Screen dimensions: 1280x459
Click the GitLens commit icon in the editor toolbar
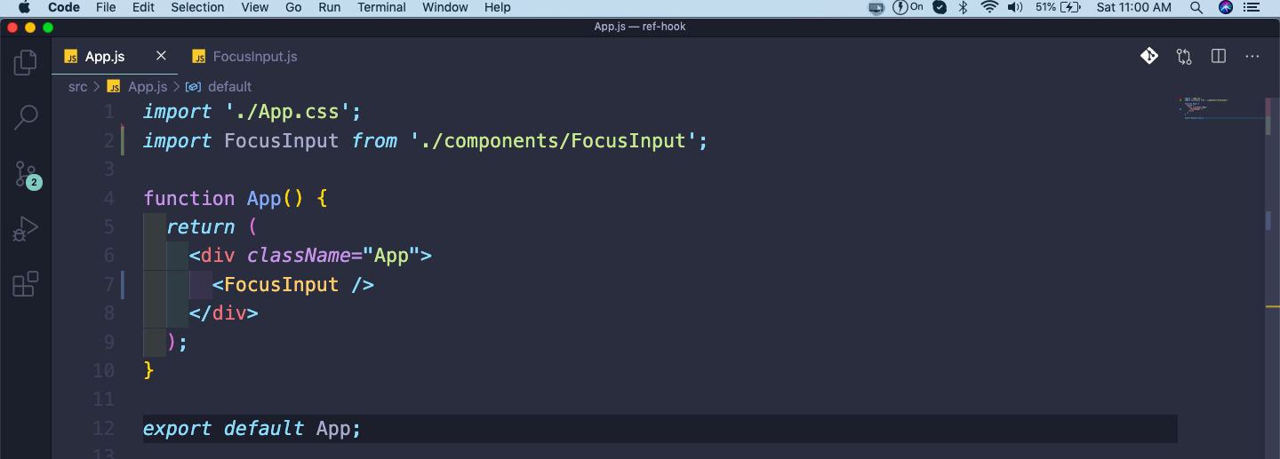(1149, 56)
